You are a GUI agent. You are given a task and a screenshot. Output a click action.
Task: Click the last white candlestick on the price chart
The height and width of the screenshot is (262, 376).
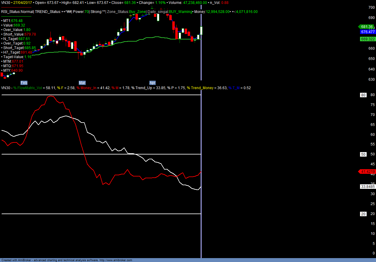point(201,31)
